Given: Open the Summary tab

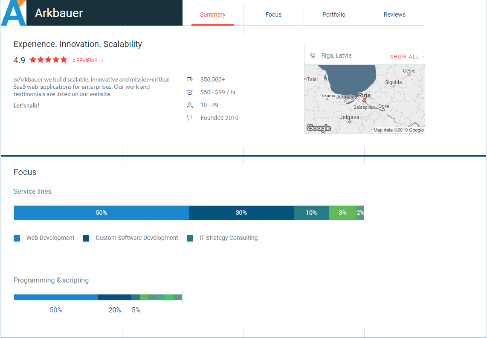Looking at the screenshot, I should (213, 15).
